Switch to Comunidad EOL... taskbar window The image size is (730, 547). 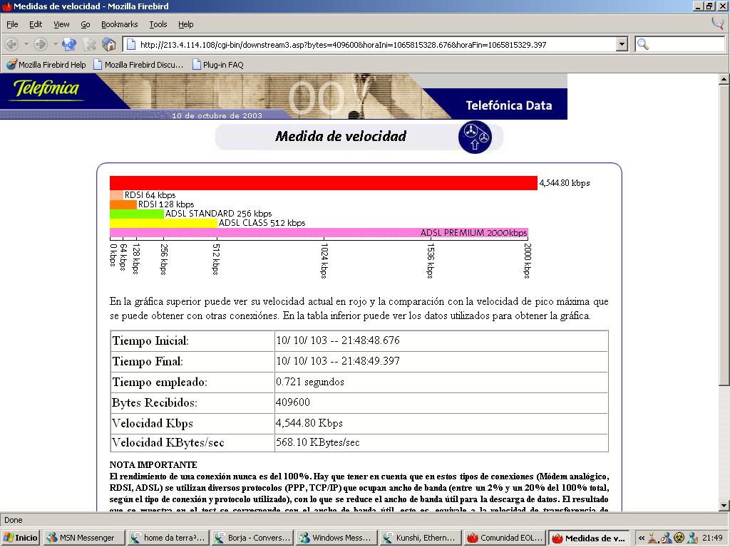(504, 538)
